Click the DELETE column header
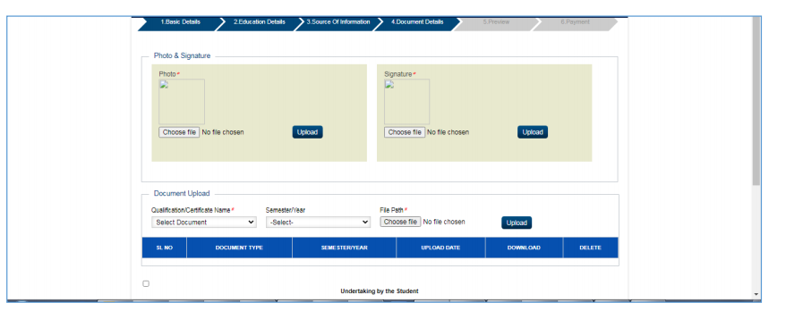Screen dimensions: 786x328 (x=591, y=248)
